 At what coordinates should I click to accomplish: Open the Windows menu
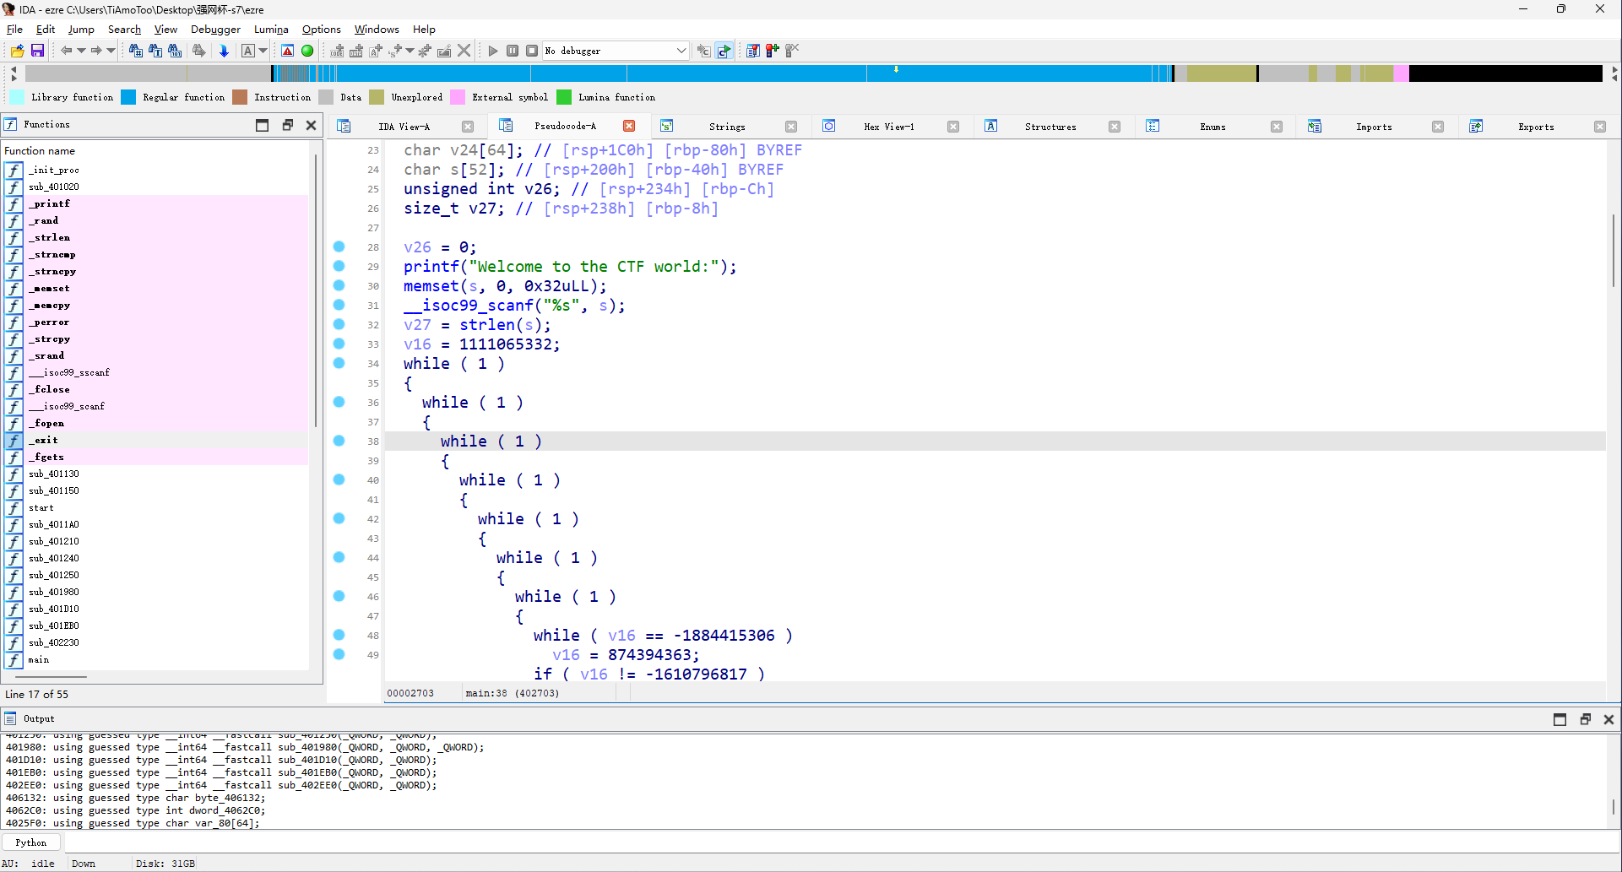377,29
